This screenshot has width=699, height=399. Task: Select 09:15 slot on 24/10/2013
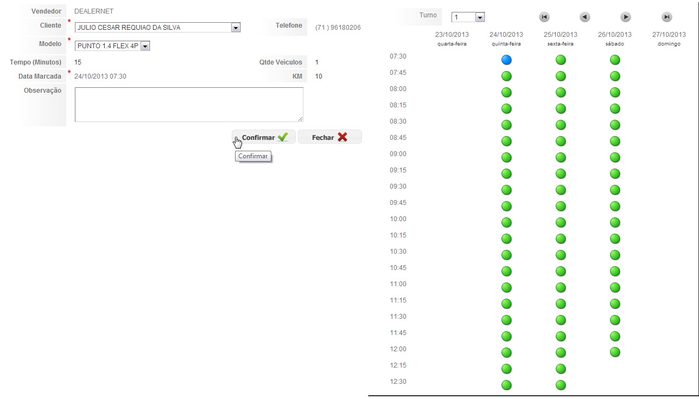(506, 173)
